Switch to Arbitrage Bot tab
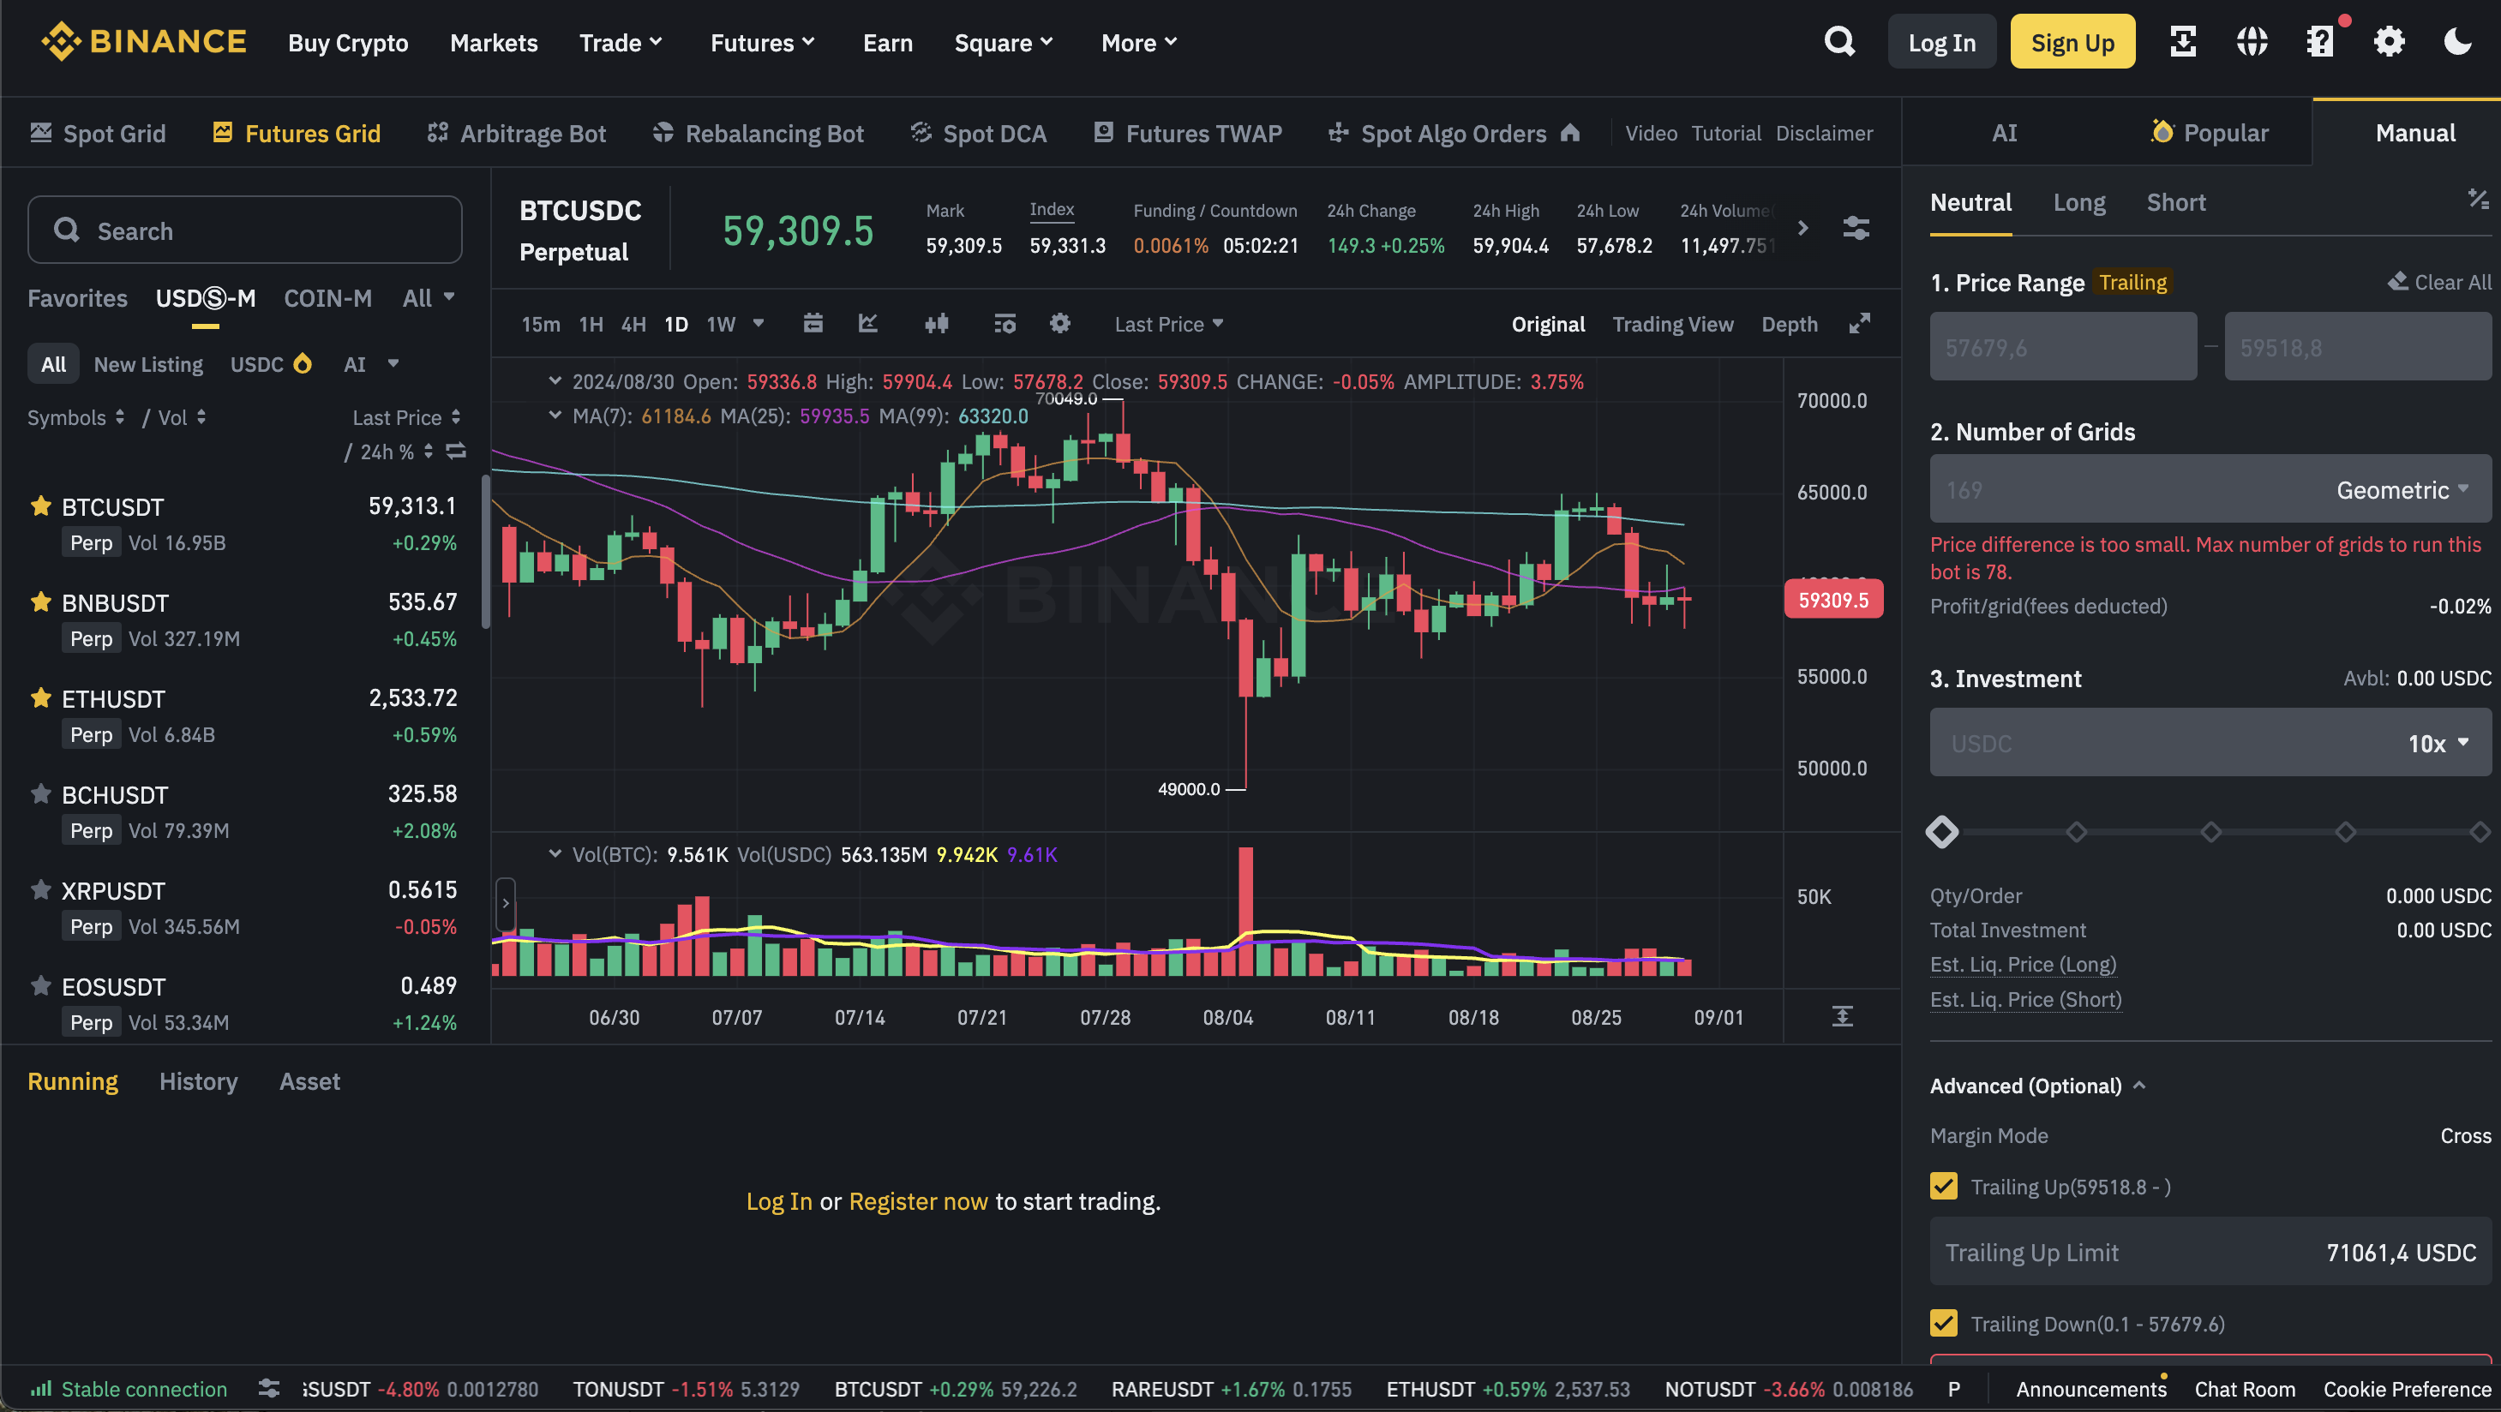The image size is (2501, 1412). 517,132
